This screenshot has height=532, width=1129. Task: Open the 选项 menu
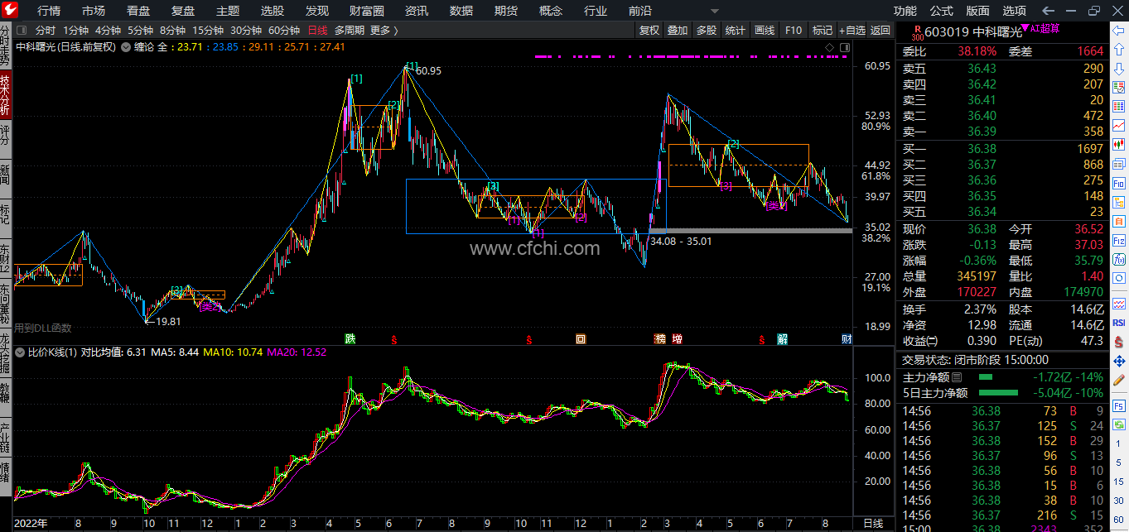(x=1015, y=11)
